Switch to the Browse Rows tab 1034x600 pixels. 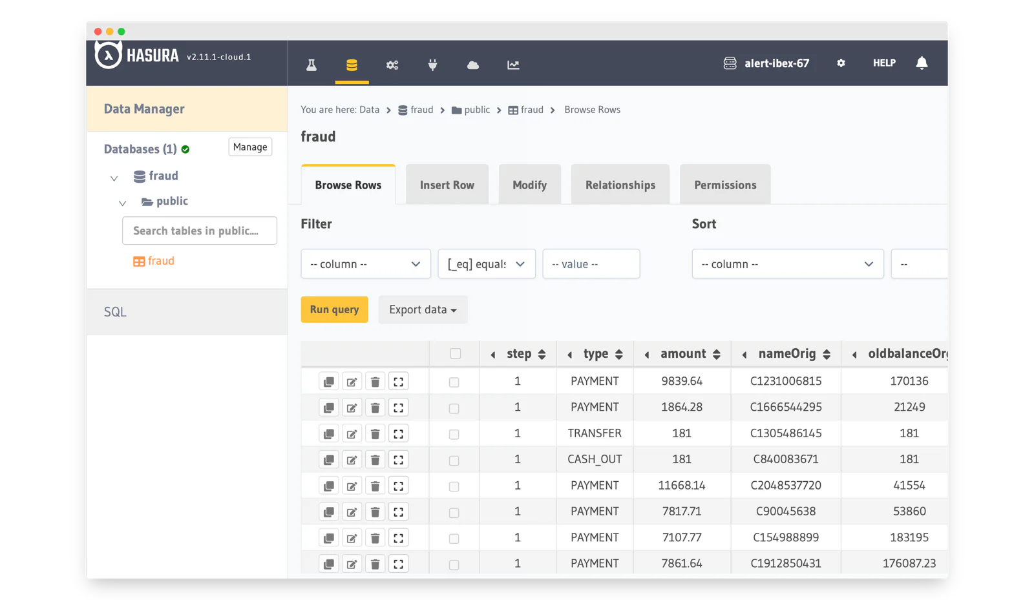click(x=348, y=185)
